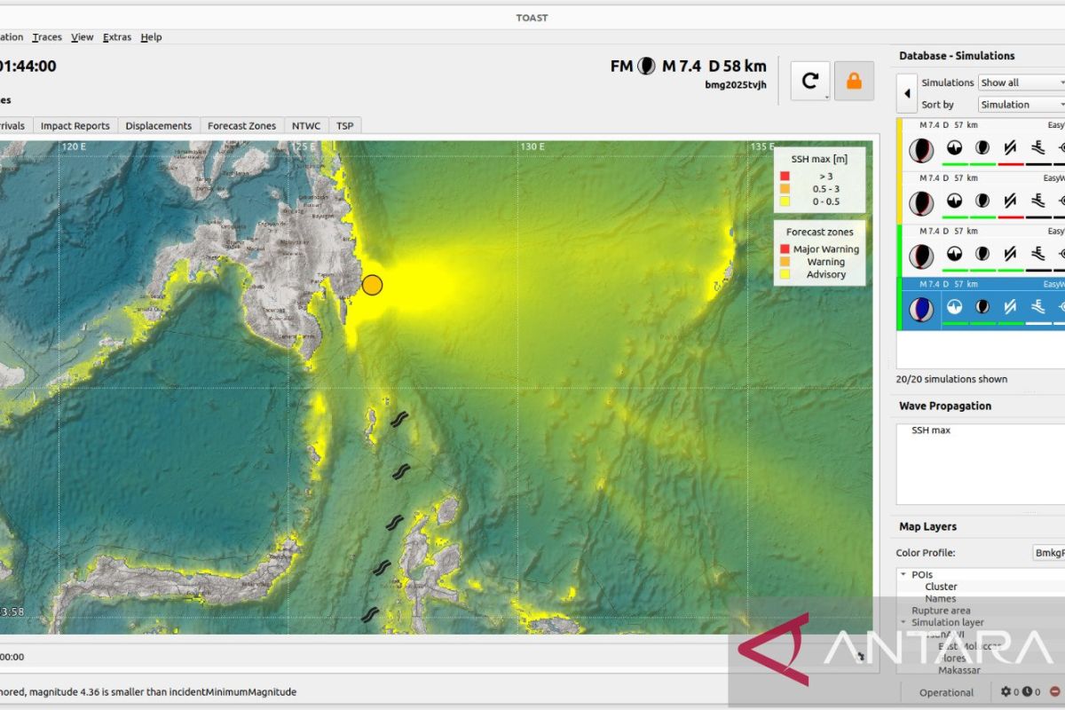Click the gear icon in status bar
The width and height of the screenshot is (1065, 710).
(1006, 692)
